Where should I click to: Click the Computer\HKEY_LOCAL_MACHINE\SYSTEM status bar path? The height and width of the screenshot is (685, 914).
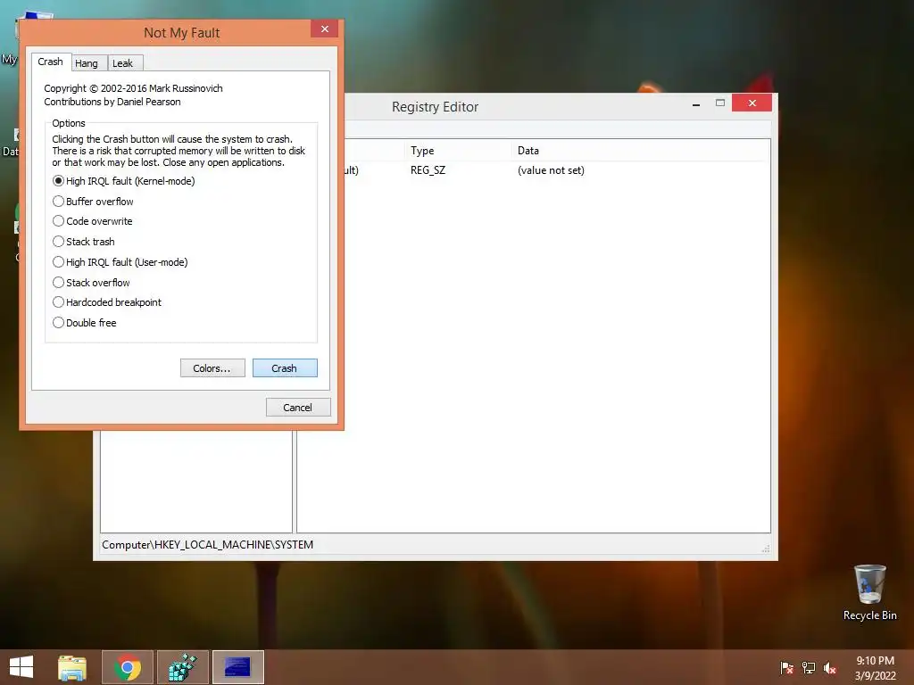pyautogui.click(x=207, y=545)
